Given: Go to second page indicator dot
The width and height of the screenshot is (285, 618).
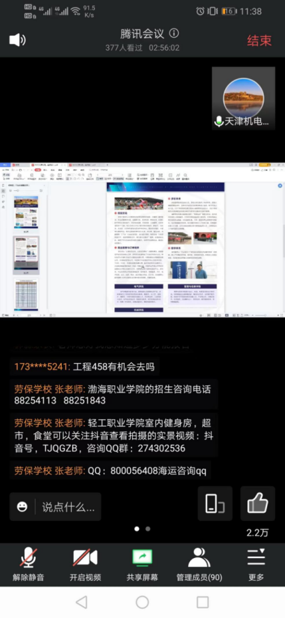Looking at the screenshot, I should [x=147, y=529].
